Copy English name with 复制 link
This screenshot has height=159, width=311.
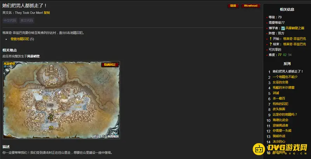pos(47,13)
